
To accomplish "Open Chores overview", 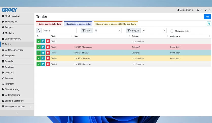I will (17, 39).
